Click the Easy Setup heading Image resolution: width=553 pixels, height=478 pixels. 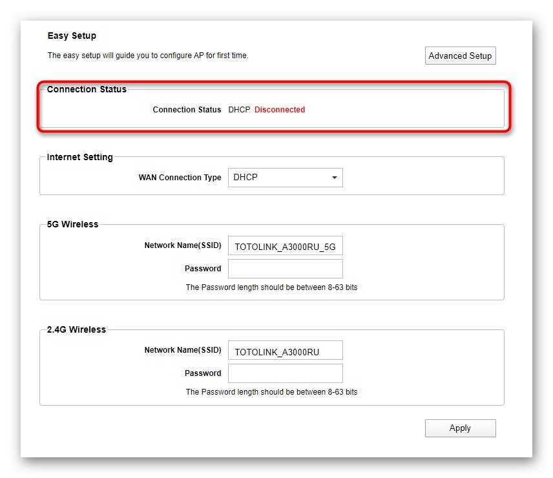click(x=72, y=36)
